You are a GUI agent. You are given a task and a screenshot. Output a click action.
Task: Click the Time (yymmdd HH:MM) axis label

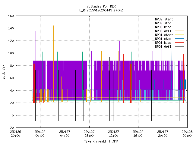click(x=101, y=141)
